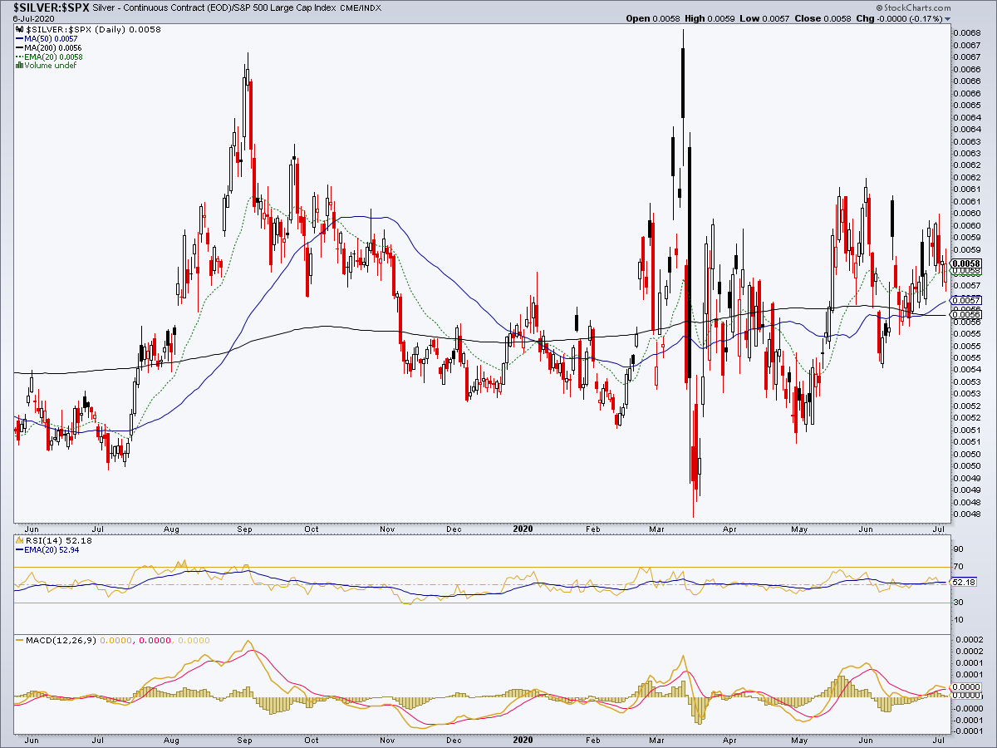Screen dimensions: 997x748
Task: Click the blue MA(50) legend line marker
Action: click(x=19, y=39)
